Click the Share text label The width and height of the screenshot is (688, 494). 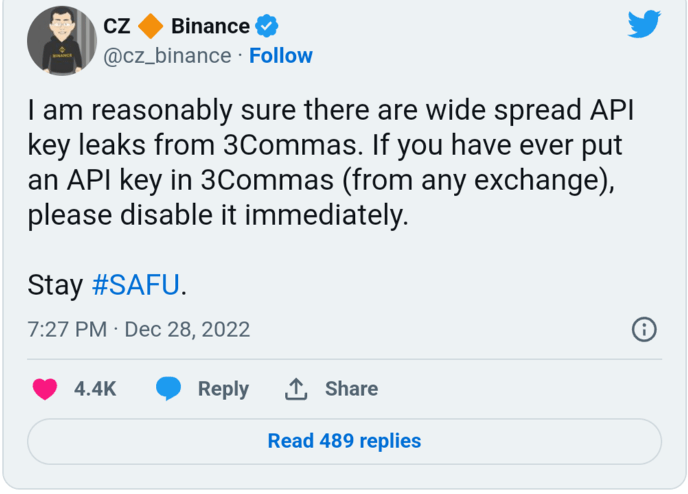(x=352, y=389)
